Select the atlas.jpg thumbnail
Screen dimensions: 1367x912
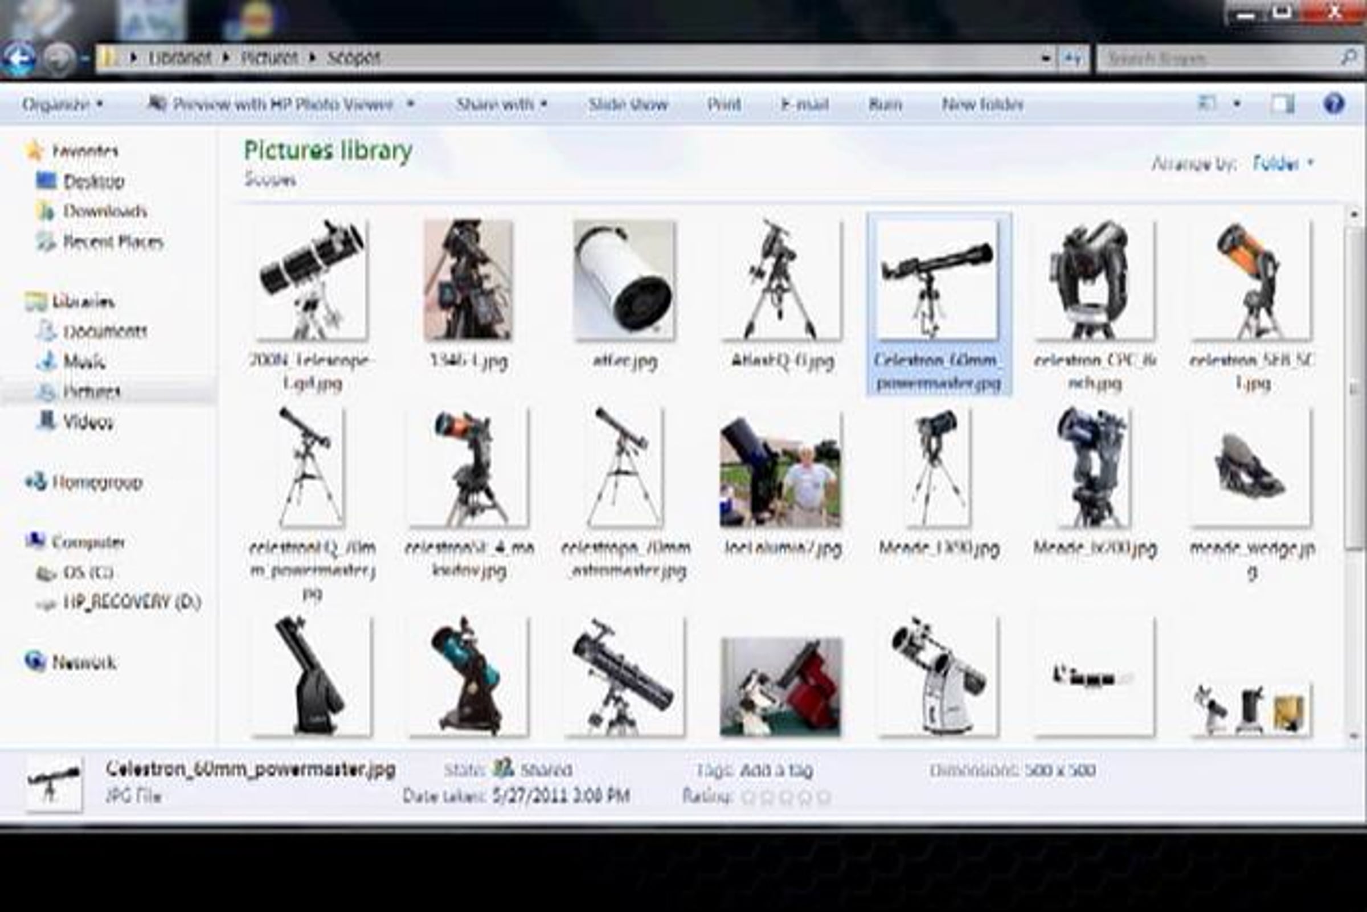[624, 280]
